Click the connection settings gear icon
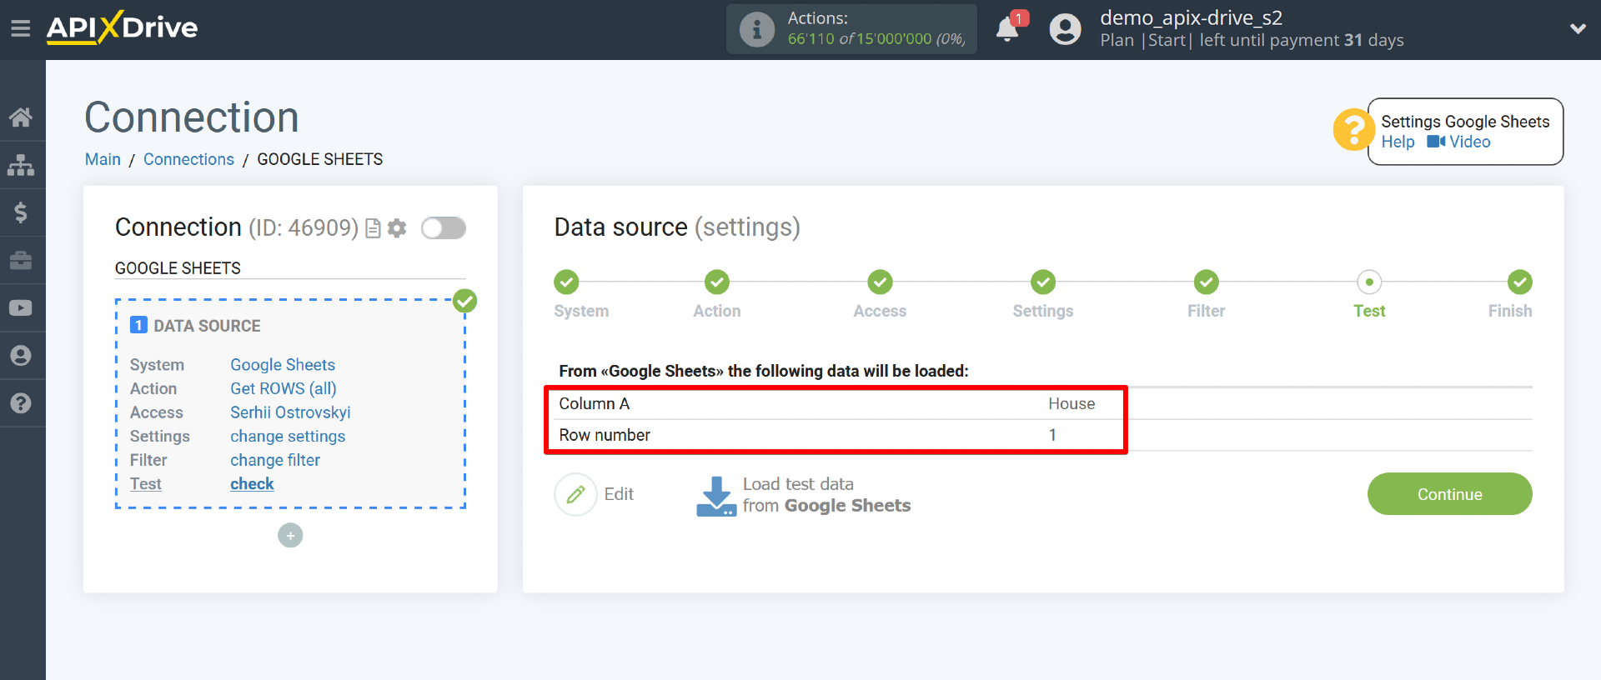The image size is (1601, 680). coord(398,228)
